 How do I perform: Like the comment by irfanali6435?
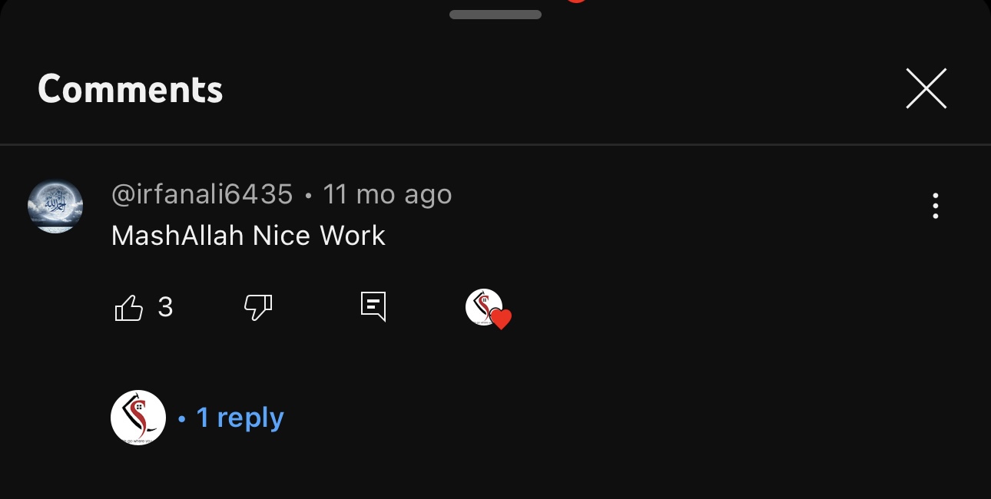coord(129,308)
